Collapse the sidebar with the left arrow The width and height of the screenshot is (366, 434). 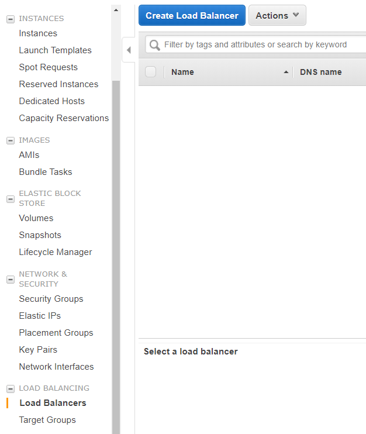point(129,50)
